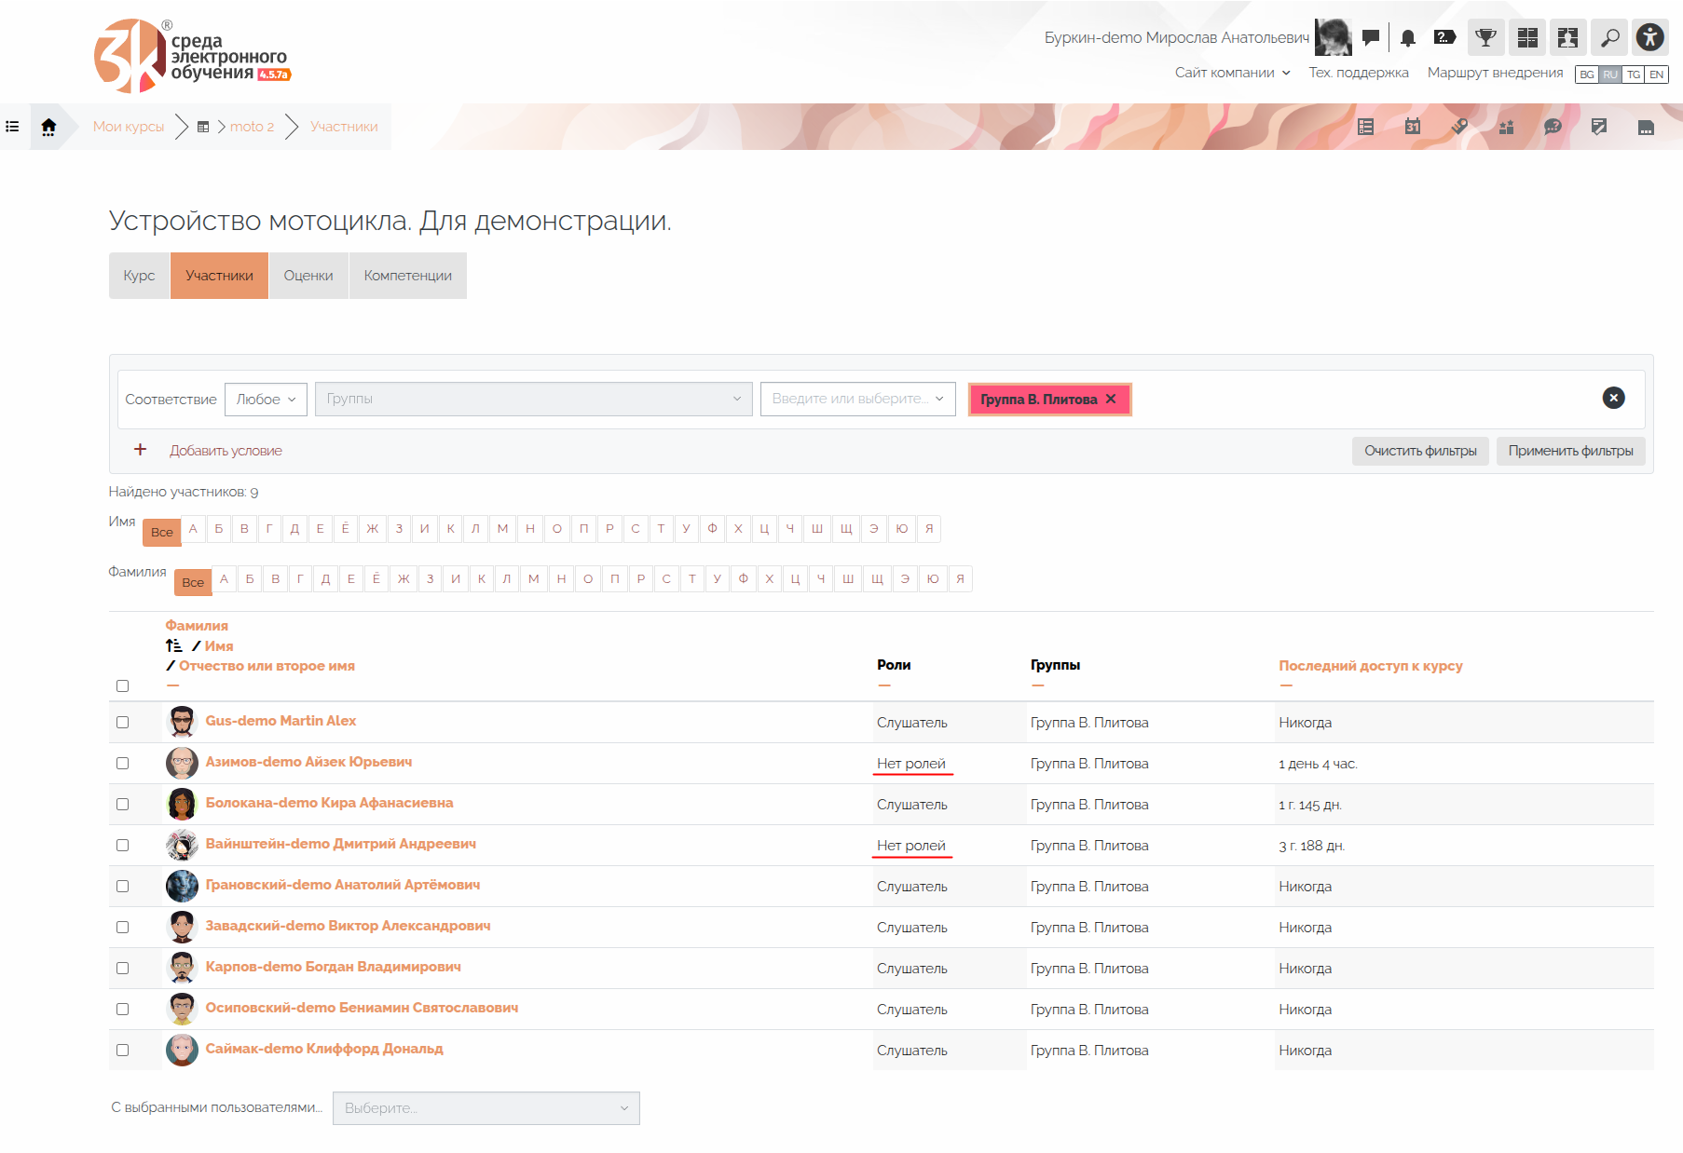Select the select-all participants checkbox in header
The width and height of the screenshot is (1683, 1153).
click(122, 685)
